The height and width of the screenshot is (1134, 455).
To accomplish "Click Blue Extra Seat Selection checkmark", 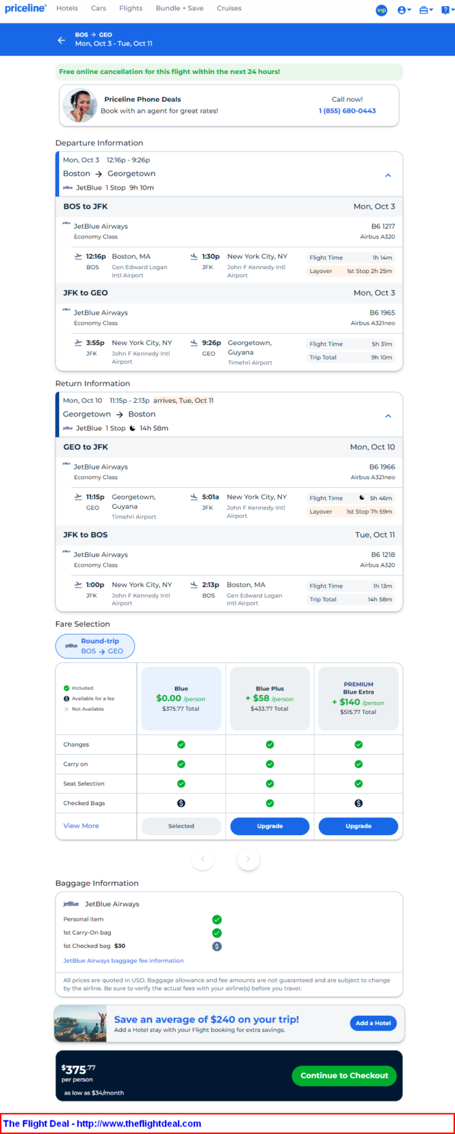I will point(359,784).
